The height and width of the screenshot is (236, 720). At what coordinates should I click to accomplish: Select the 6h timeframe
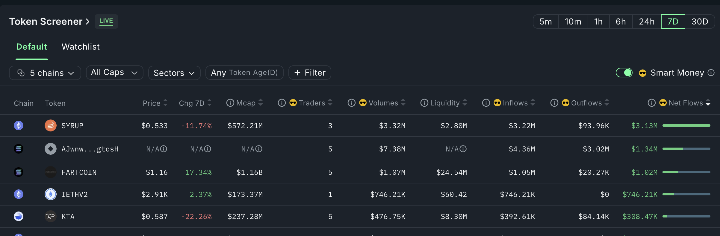621,22
